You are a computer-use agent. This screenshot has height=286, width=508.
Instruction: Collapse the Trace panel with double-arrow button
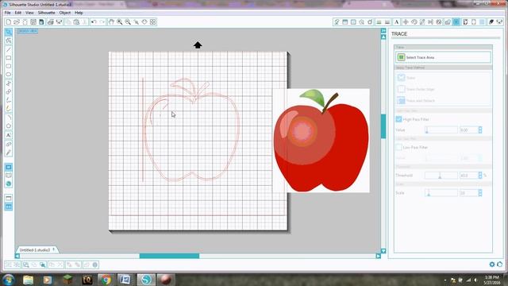(383, 30)
